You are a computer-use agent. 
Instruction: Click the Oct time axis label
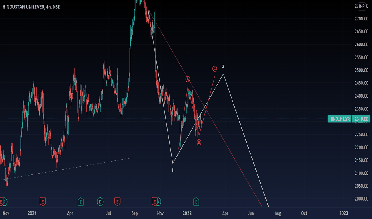[304, 213]
